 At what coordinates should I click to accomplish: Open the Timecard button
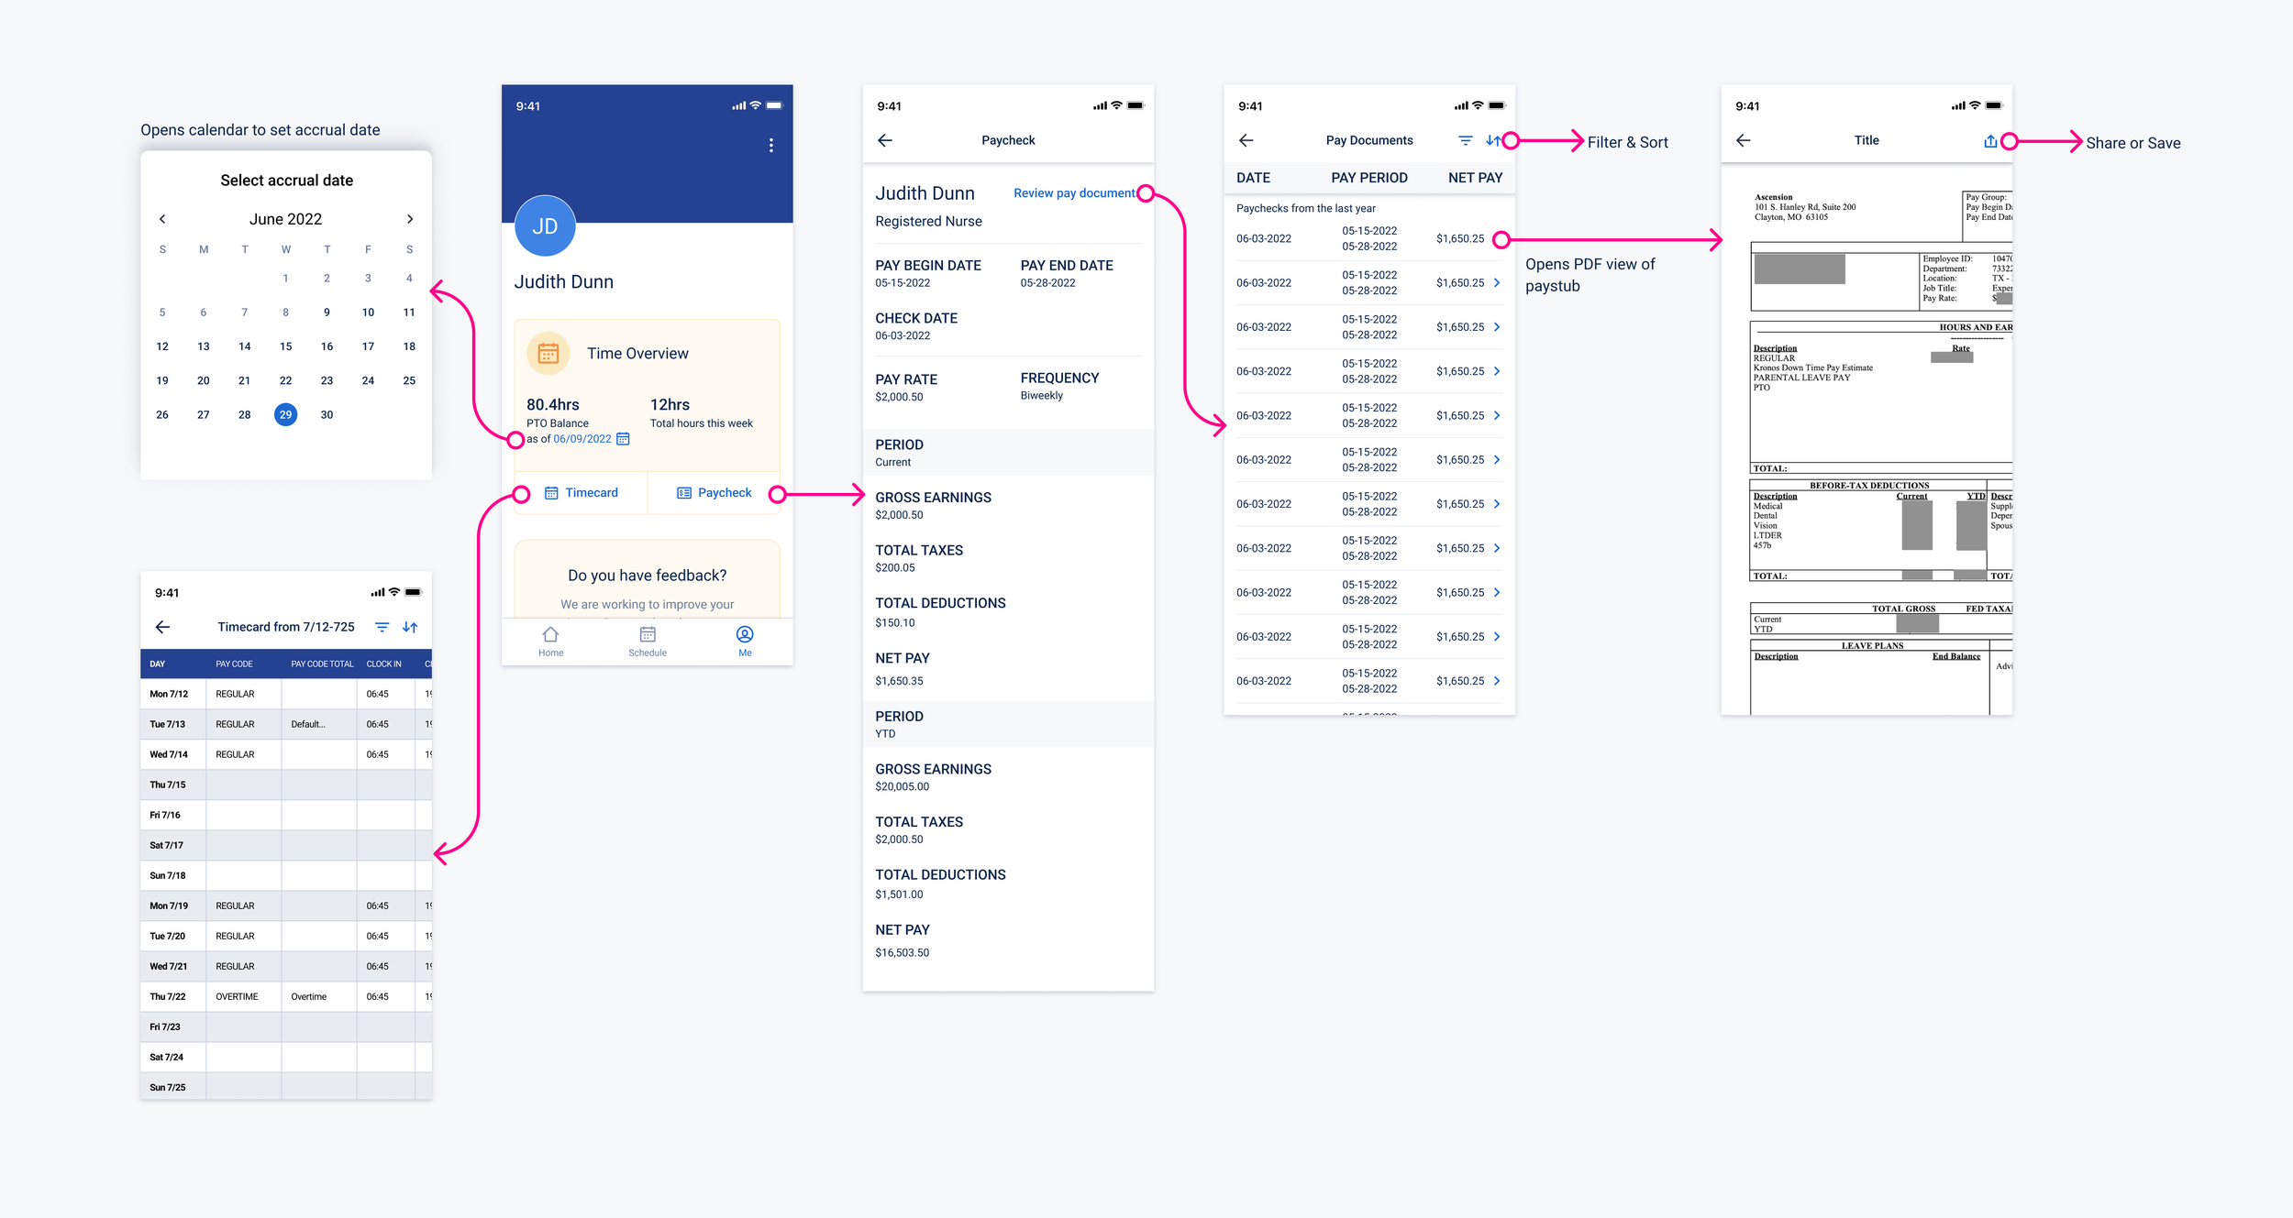tap(582, 493)
